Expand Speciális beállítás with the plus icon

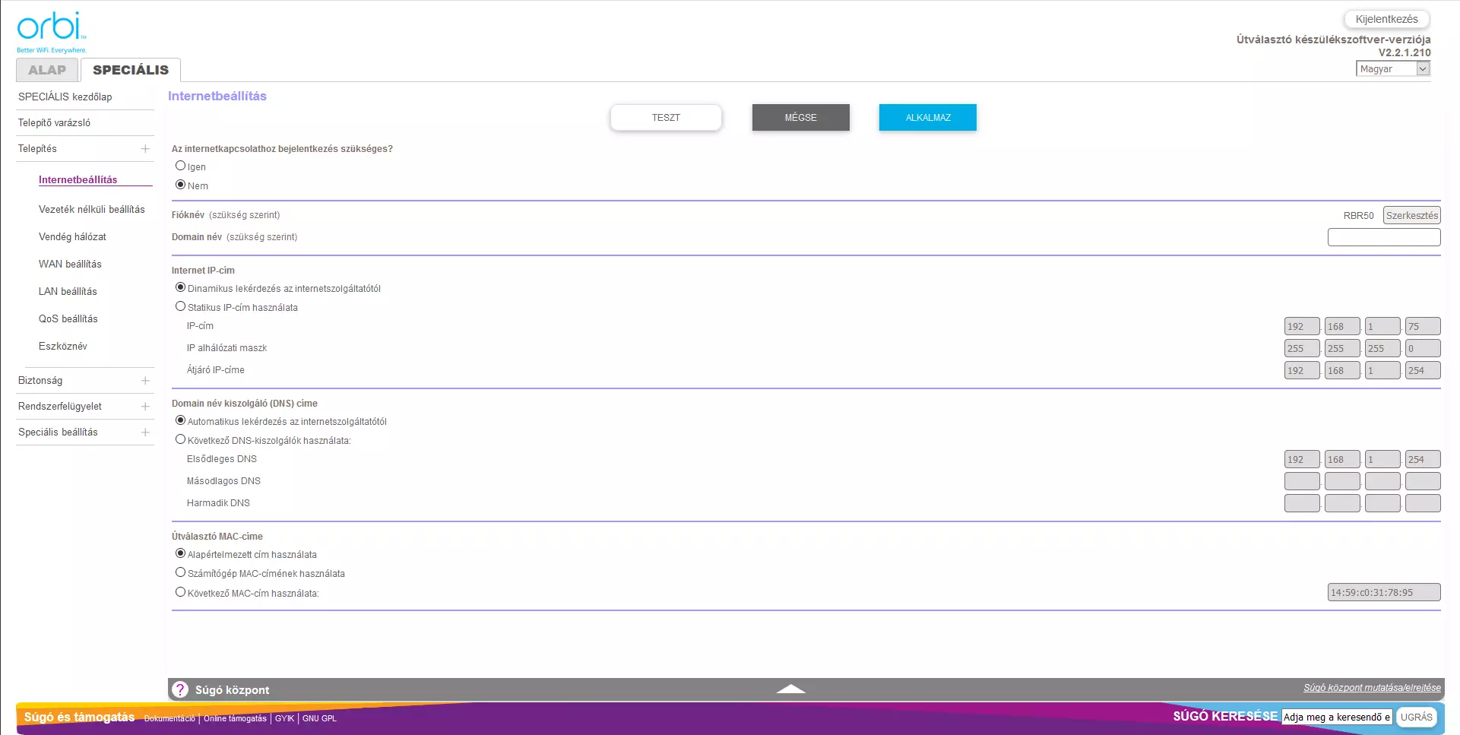[x=145, y=432]
